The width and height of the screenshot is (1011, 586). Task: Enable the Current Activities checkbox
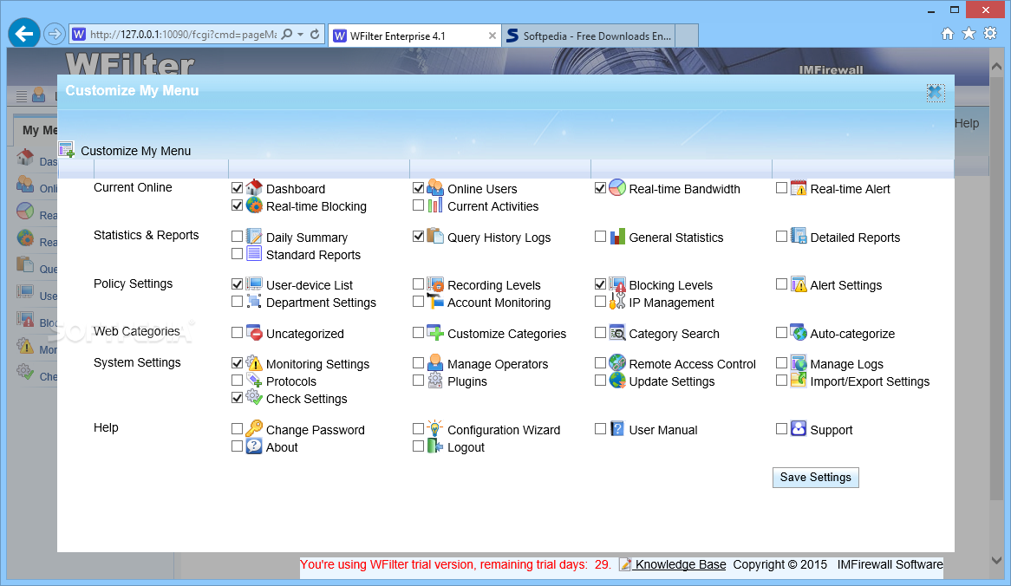click(419, 205)
